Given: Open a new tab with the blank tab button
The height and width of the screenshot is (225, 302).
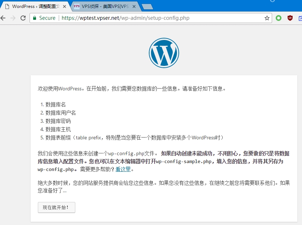Looking at the screenshot, I should tap(147, 6).
